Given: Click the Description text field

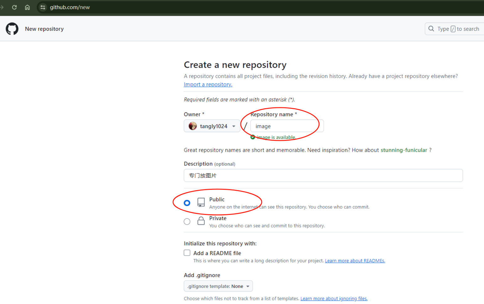Looking at the screenshot, I should 323,175.
